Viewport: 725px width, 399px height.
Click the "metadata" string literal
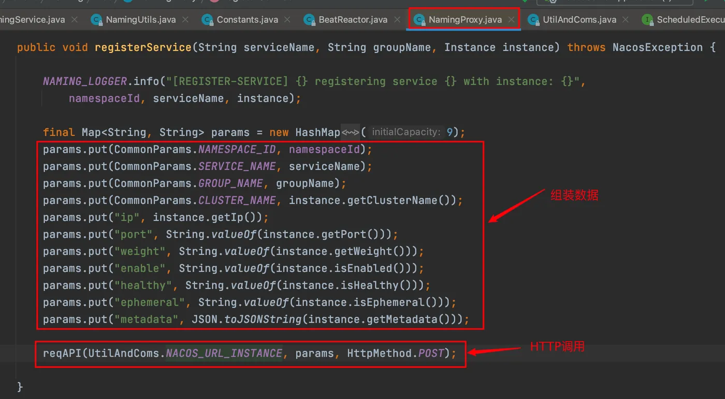[147, 320]
